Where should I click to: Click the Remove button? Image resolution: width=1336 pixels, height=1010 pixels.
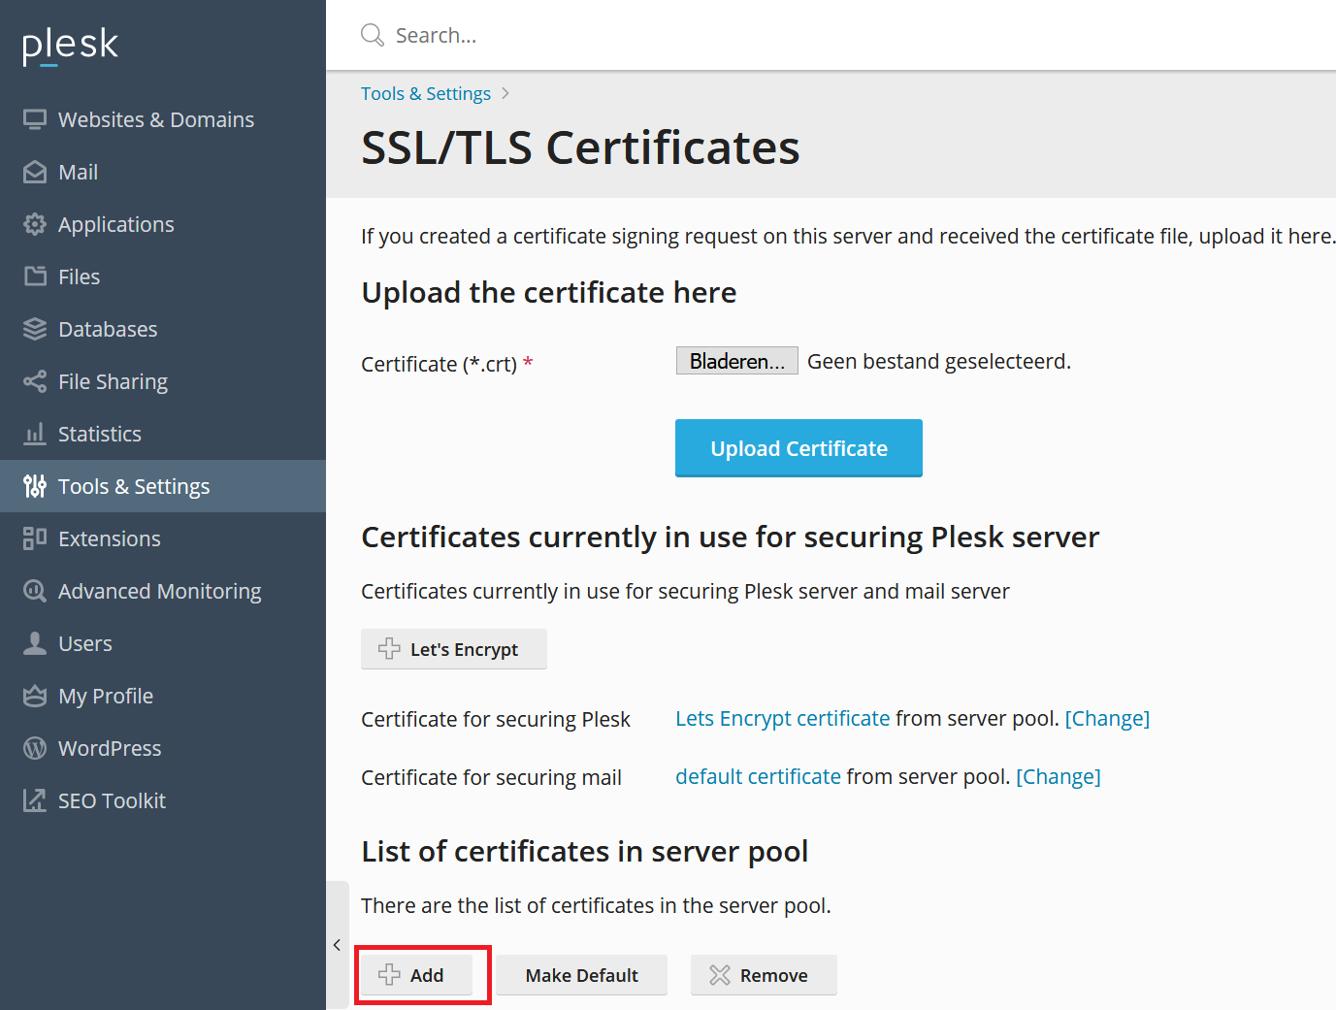(x=764, y=975)
